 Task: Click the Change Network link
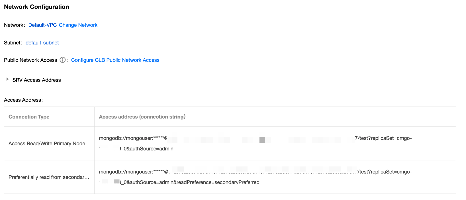point(78,25)
